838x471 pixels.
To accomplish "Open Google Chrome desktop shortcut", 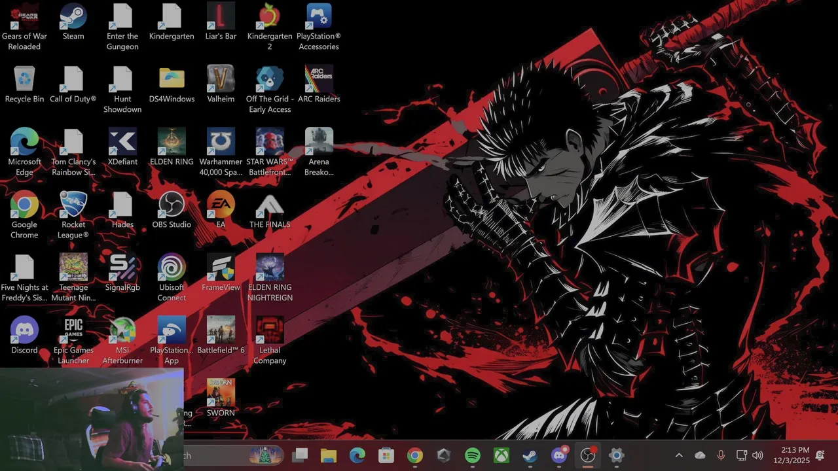I will click(x=24, y=216).
